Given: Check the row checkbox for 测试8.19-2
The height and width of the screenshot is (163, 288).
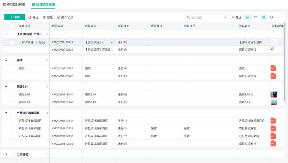Looking at the screenshot, I should tap(12, 95).
